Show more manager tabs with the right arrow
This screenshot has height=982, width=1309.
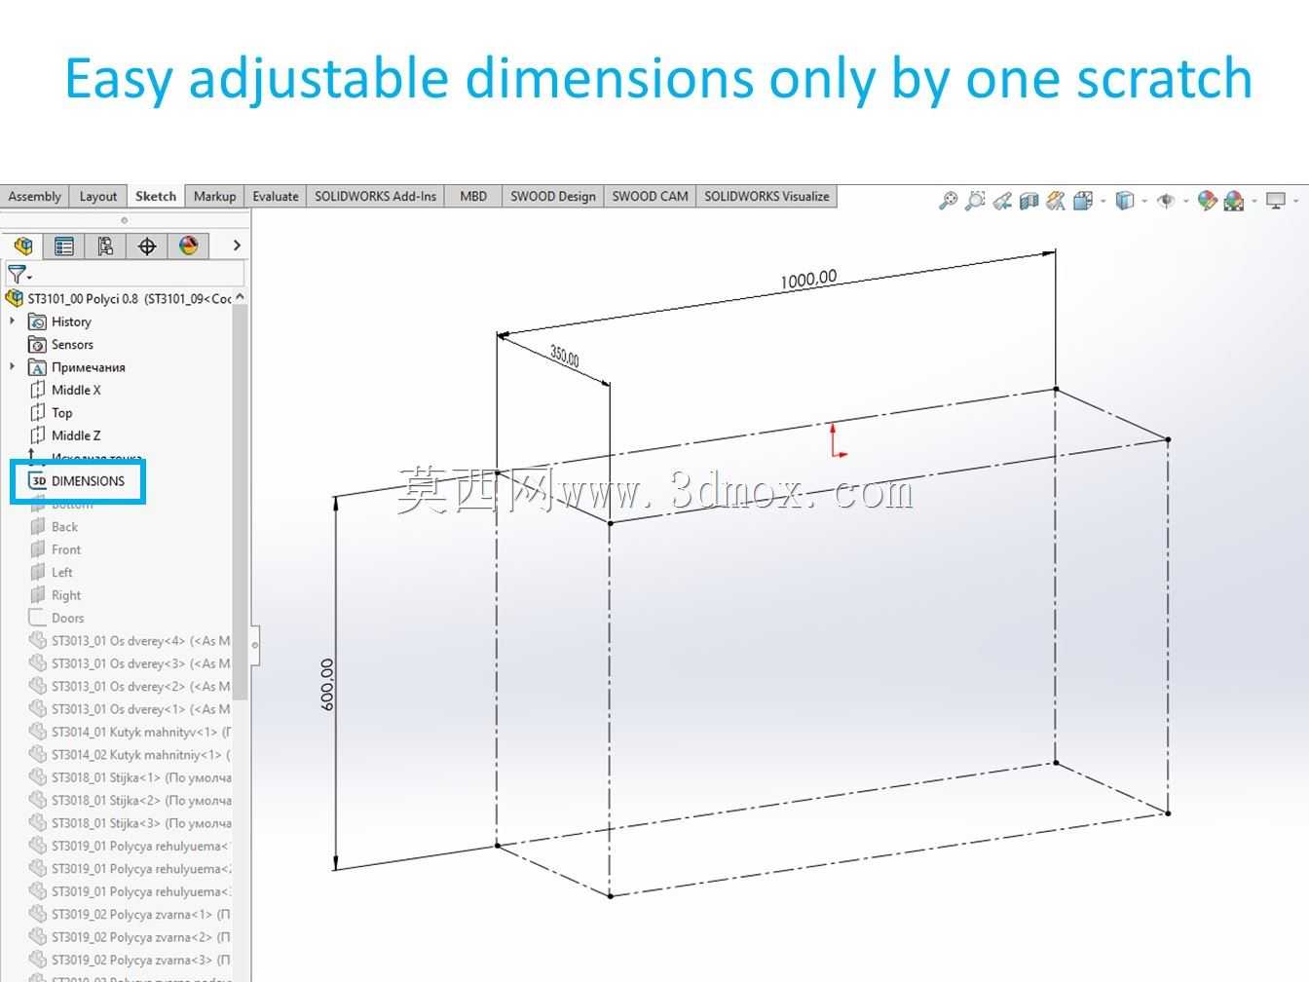(236, 245)
